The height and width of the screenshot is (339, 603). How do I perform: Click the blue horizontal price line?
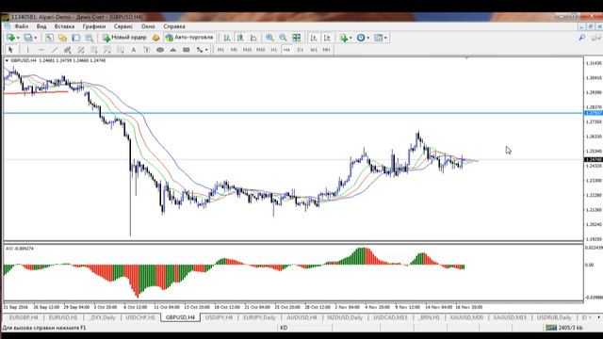[x=292, y=113]
